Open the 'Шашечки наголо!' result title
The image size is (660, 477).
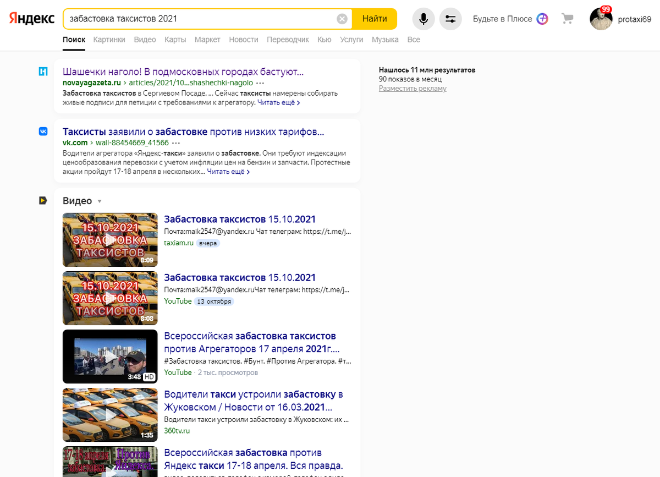[x=183, y=72]
